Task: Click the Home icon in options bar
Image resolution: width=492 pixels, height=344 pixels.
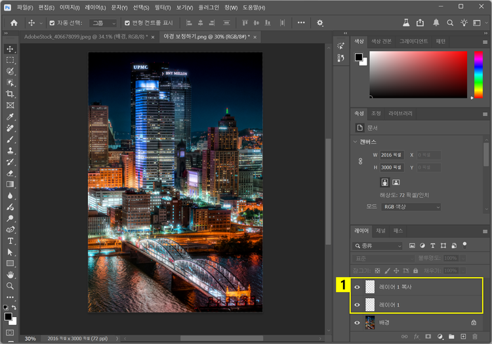Action: pyautogui.click(x=14, y=22)
